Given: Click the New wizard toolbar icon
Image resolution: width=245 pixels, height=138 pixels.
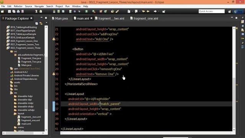Looking at the screenshot, I should (2, 11).
